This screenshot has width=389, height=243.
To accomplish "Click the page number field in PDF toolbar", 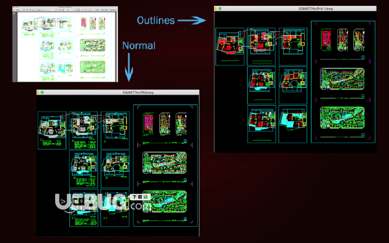I will pyautogui.click(x=53, y=10).
